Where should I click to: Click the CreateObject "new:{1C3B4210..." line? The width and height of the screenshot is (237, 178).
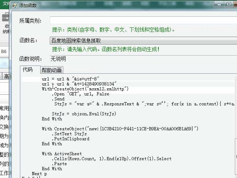point(120,129)
